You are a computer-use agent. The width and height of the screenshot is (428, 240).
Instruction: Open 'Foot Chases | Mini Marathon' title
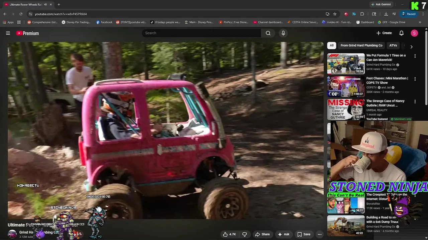tap(387, 80)
